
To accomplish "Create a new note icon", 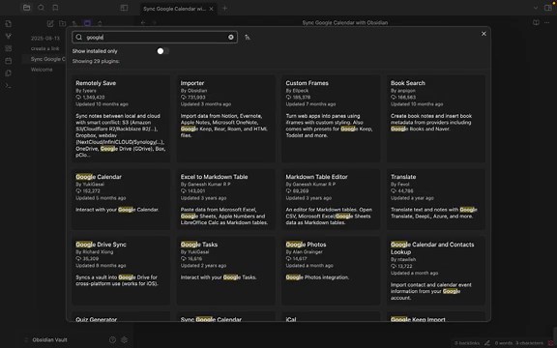I will (50, 23).
